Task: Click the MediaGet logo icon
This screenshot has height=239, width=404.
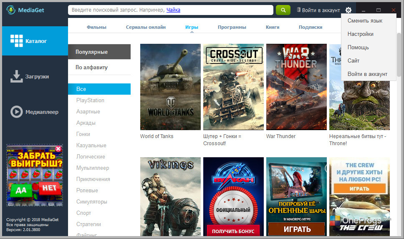Action: (x=11, y=10)
